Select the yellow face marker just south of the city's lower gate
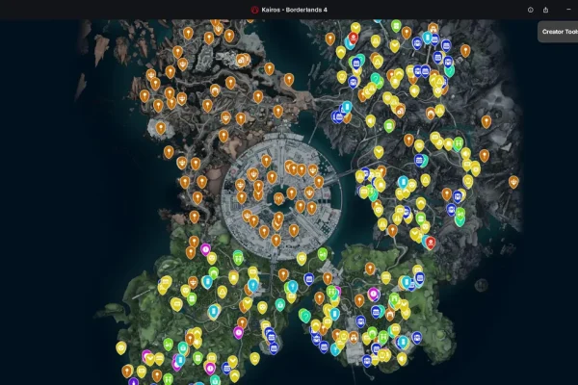578x385 pixels. tap(302, 259)
